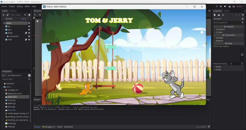Open the Debugger (1) bottom panel

point(49,127)
